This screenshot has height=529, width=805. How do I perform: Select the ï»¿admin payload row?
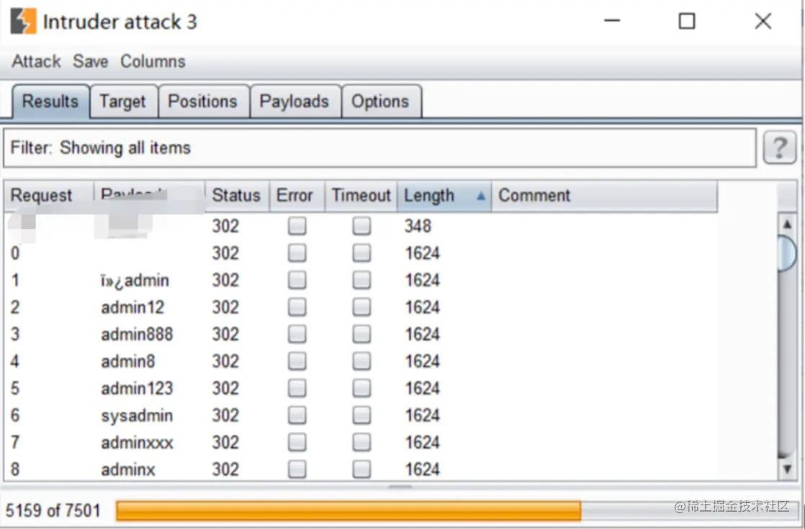(x=361, y=280)
